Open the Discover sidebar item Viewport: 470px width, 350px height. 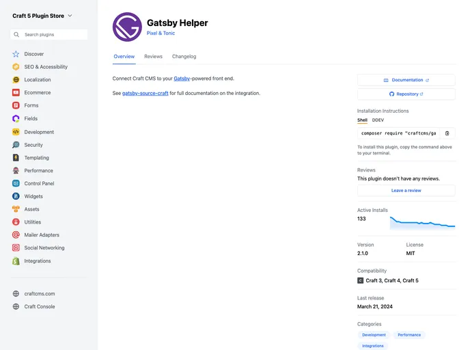point(34,54)
